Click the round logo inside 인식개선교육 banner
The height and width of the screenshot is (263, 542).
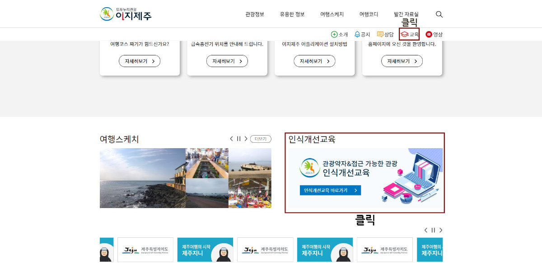(309, 168)
